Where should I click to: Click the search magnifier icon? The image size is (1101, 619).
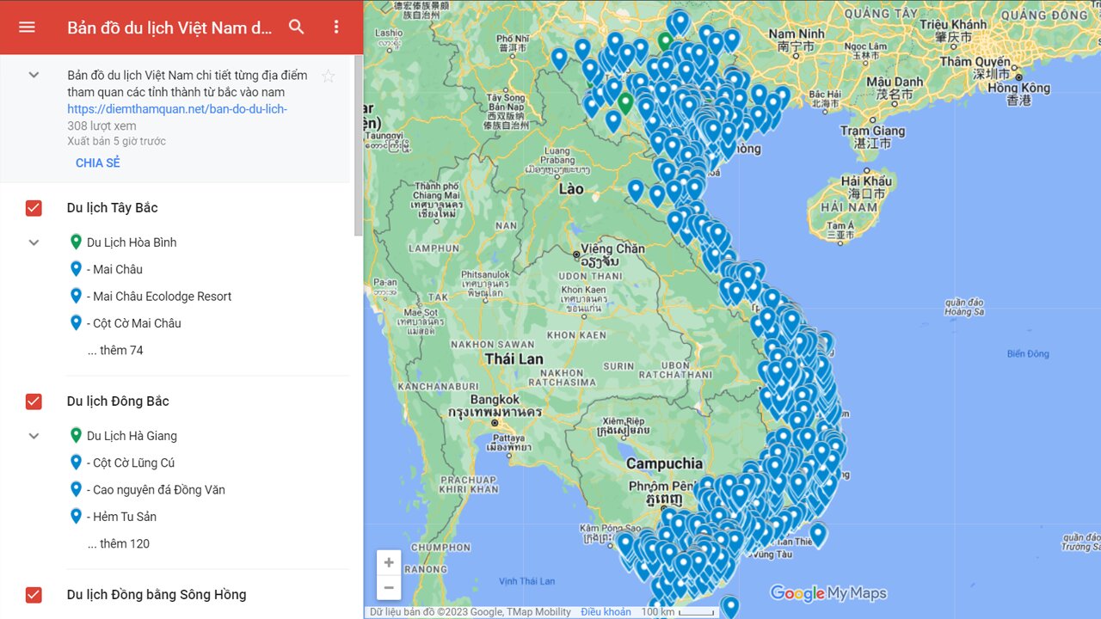point(297,27)
